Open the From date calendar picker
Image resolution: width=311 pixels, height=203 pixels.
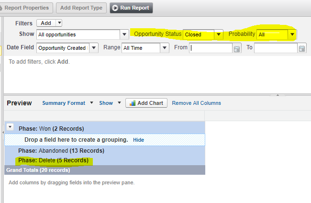236,48
